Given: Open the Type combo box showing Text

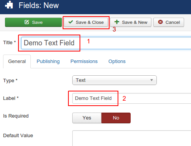Looking at the screenshot, I should click(115, 80).
